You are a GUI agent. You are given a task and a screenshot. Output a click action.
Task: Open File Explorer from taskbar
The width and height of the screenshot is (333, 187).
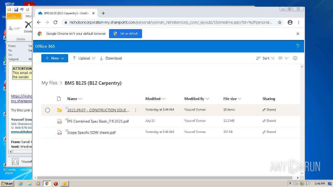(x=29, y=184)
